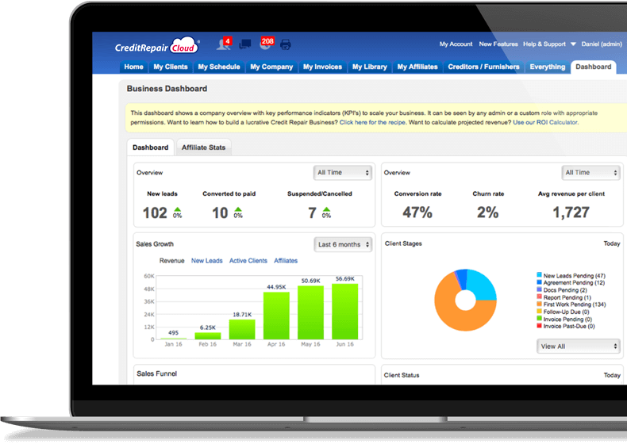Viewport: 627px width, 444px height.
Task: Open the Last 6 months dropdown
Action: pos(343,244)
